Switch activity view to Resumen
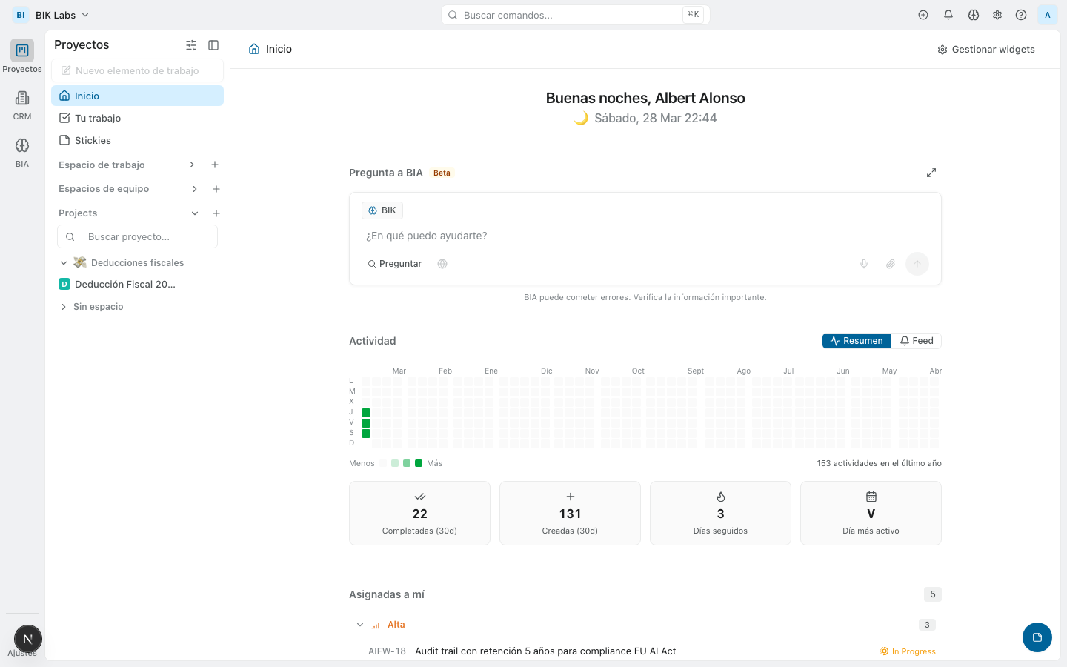The width and height of the screenshot is (1067, 667). coord(857,341)
